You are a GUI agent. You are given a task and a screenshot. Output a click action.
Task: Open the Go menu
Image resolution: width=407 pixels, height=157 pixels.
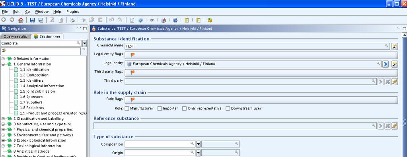click(x=27, y=11)
